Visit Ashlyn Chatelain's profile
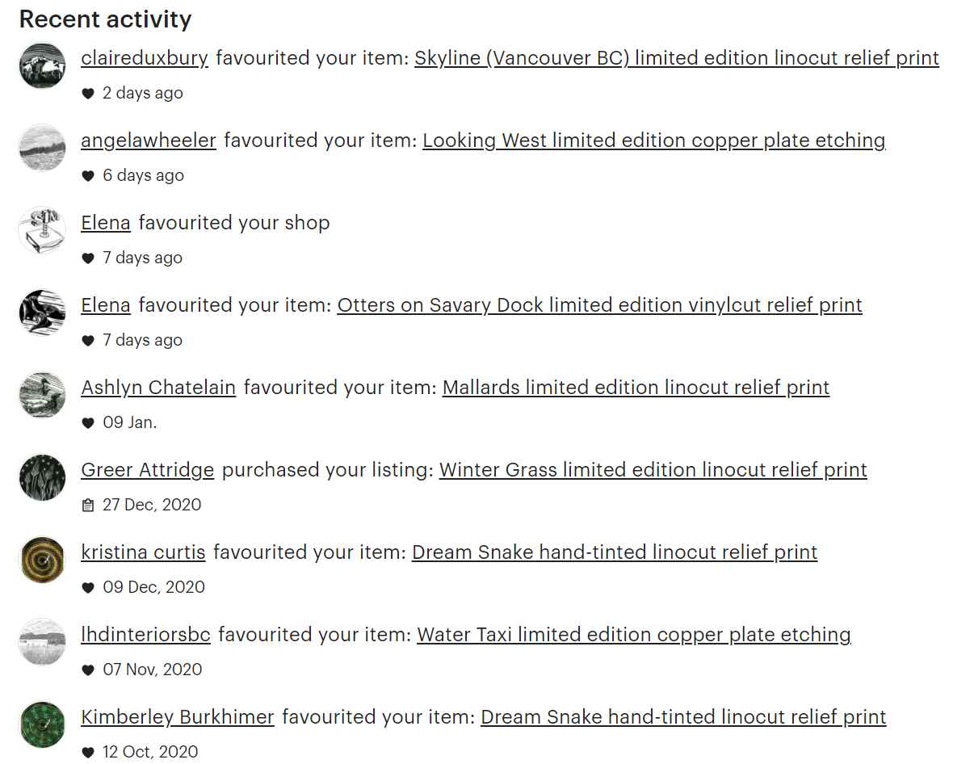The height and width of the screenshot is (764, 953). pos(158,387)
